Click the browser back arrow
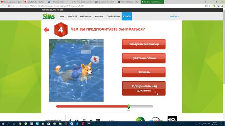The image size is (225, 126). pos(3,6)
